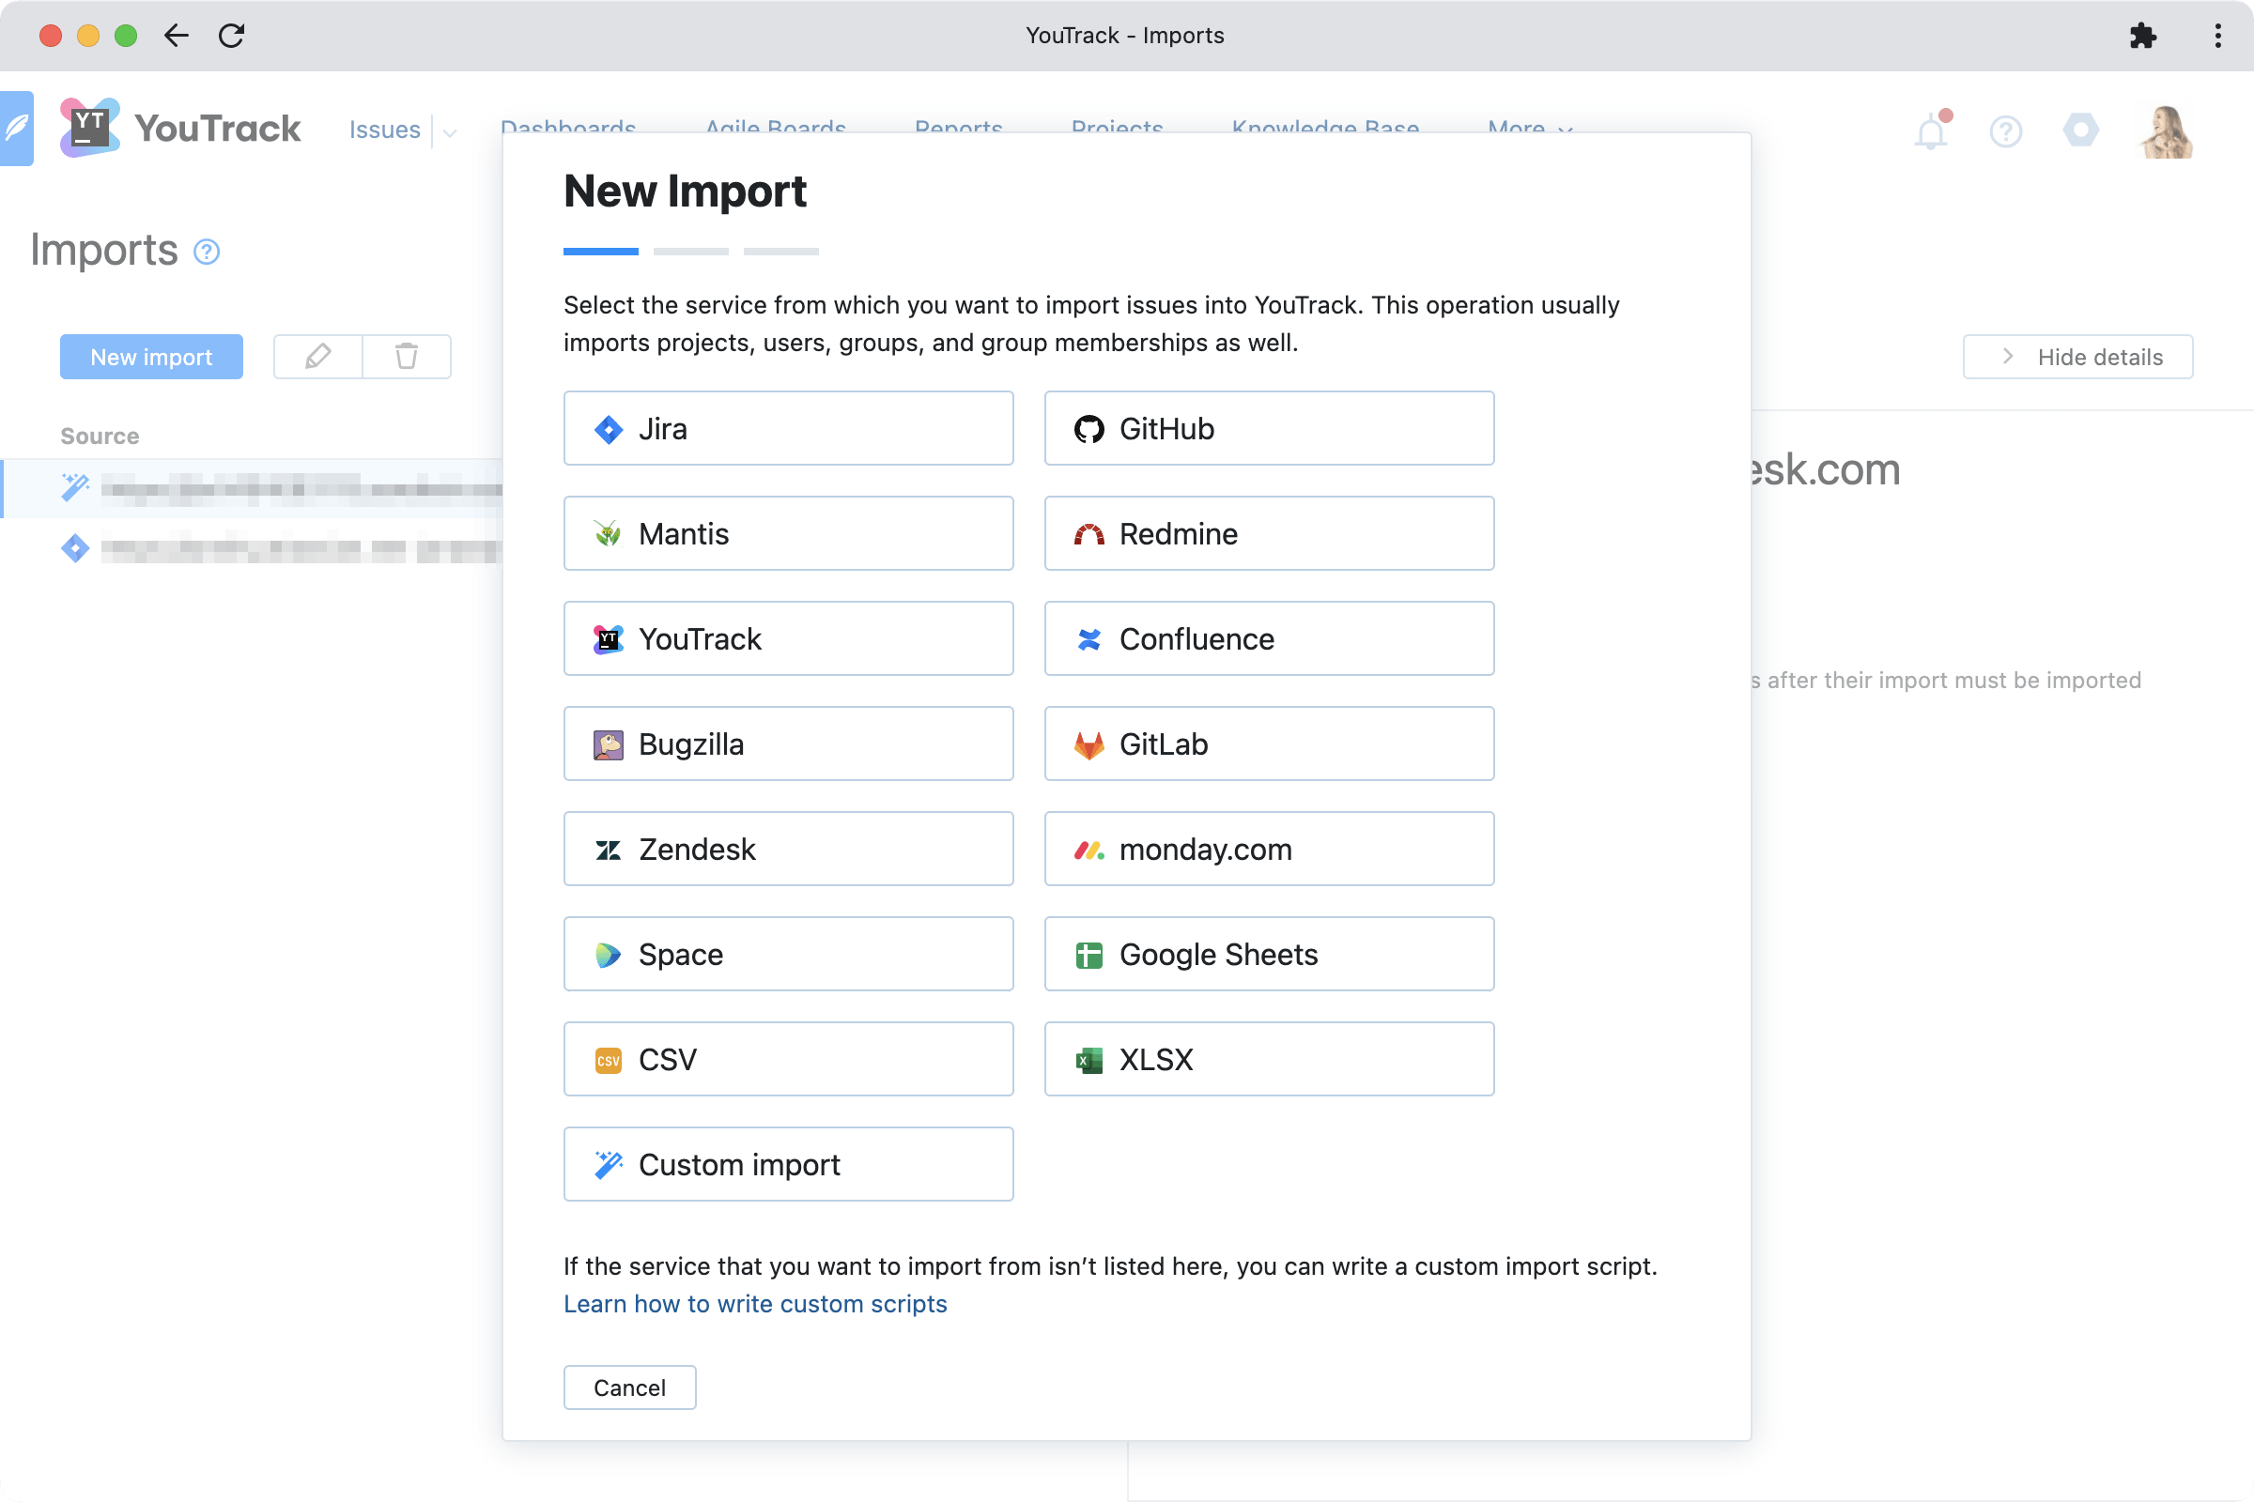Choose monday.com as the source
The height and width of the screenshot is (1502, 2254).
(1268, 849)
